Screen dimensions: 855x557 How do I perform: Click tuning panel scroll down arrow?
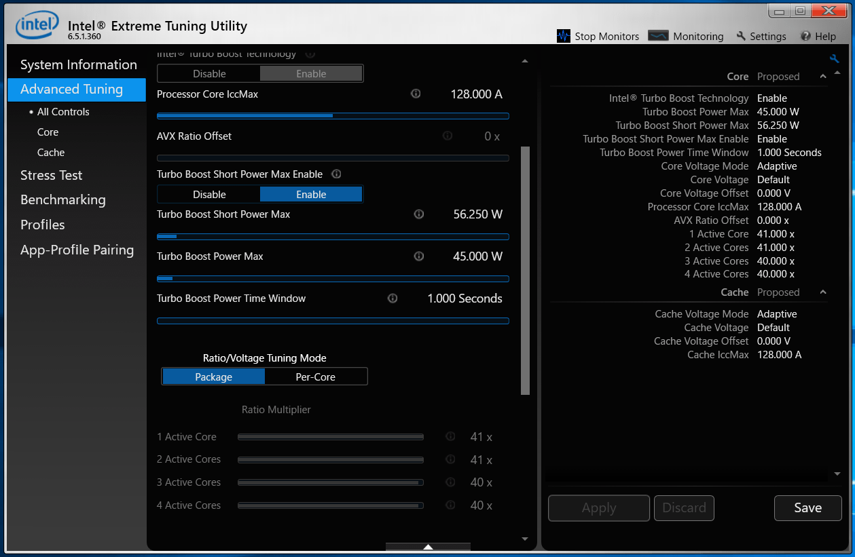tap(525, 539)
